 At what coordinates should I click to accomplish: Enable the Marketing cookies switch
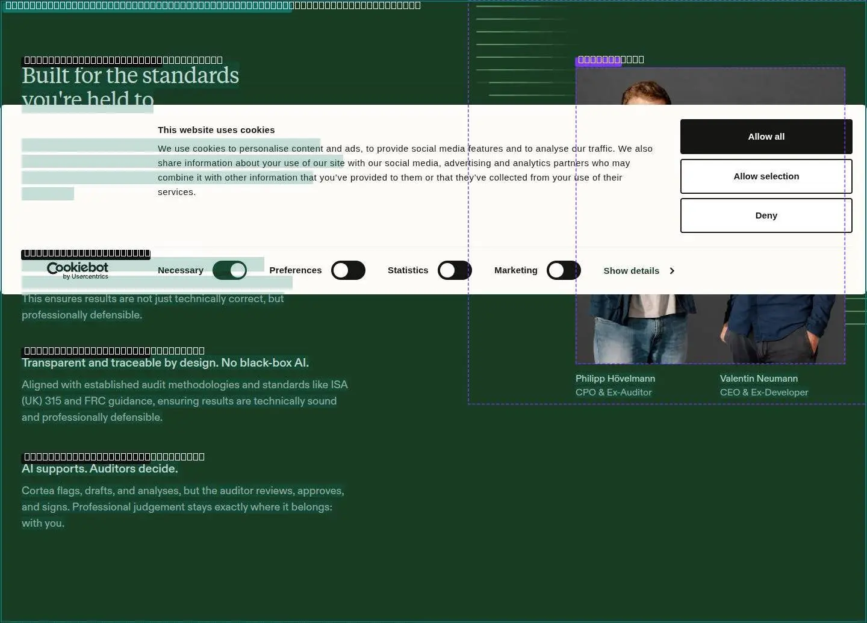coord(564,270)
